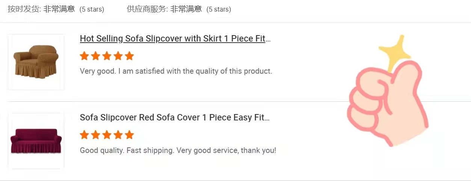471x181 pixels.
Task: Click the first star of the brown sofa review
Action: pyautogui.click(x=85, y=56)
